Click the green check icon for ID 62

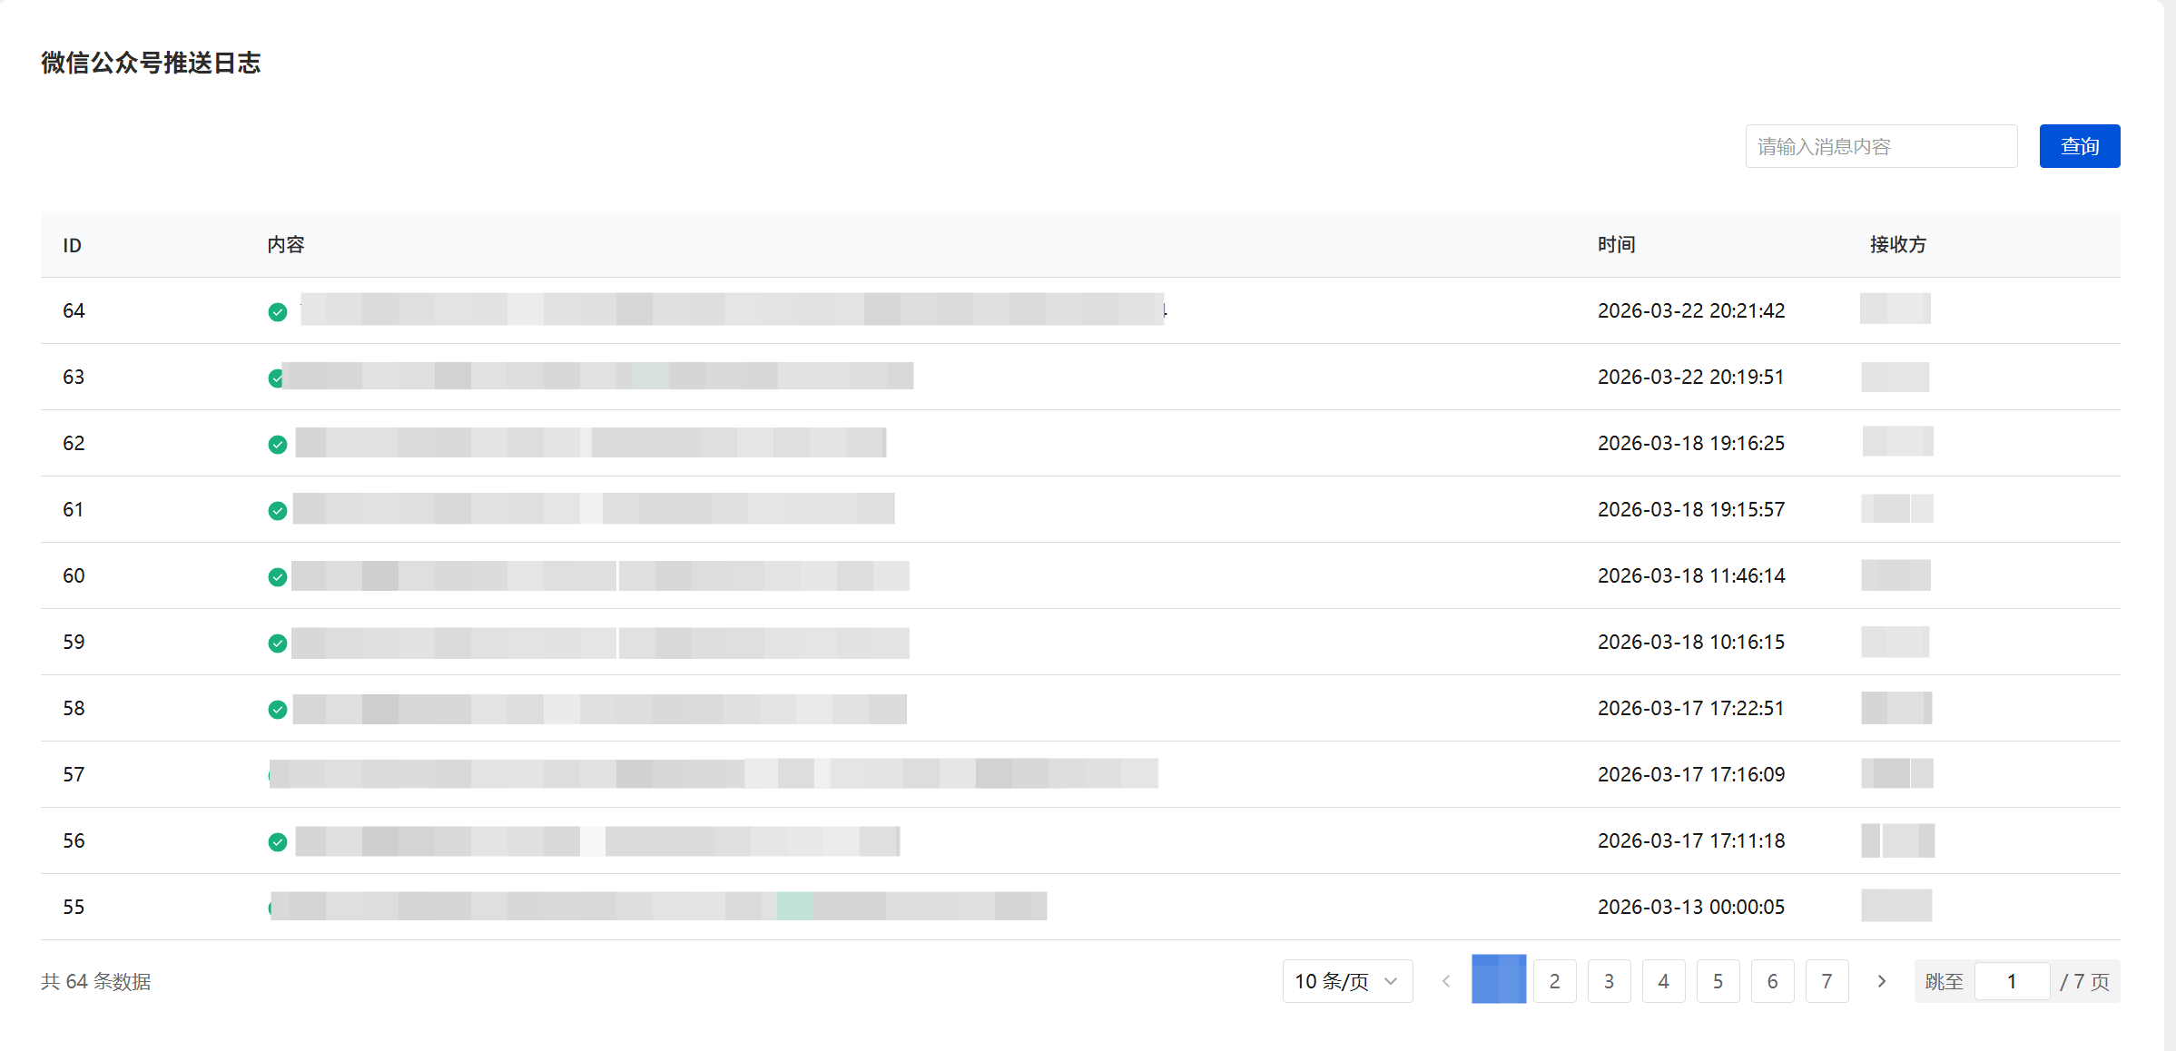(278, 445)
